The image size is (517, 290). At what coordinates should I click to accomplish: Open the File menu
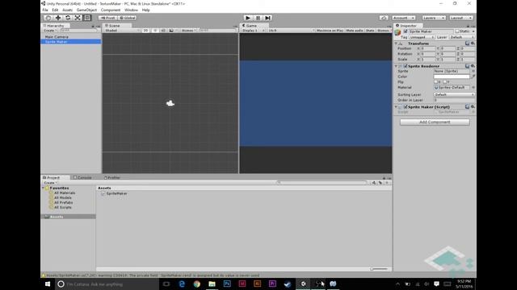pyautogui.click(x=45, y=10)
